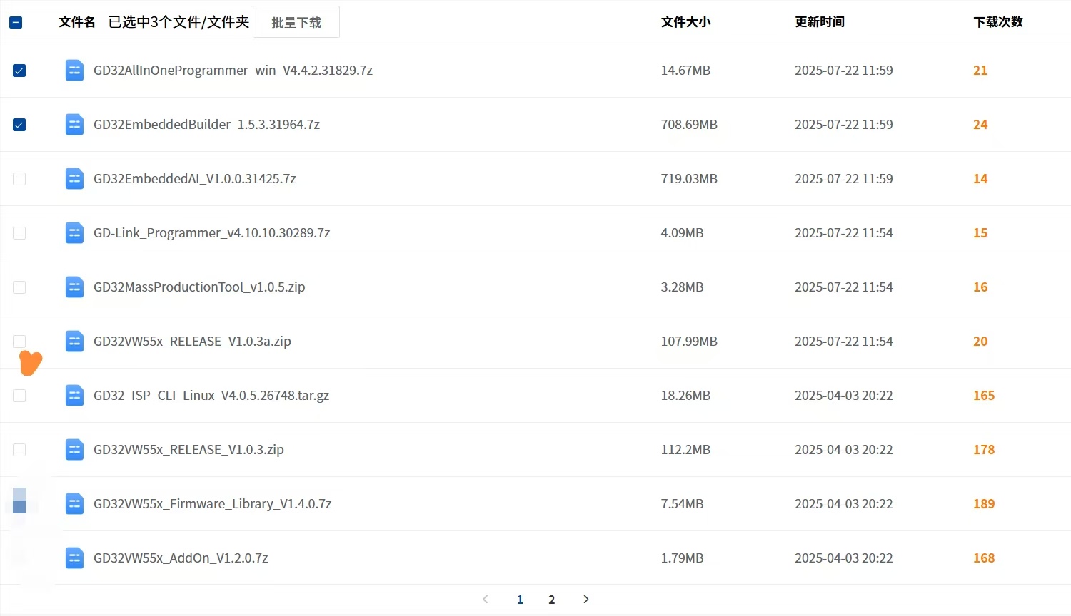
Task: Click download count 16
Action: [980, 287]
